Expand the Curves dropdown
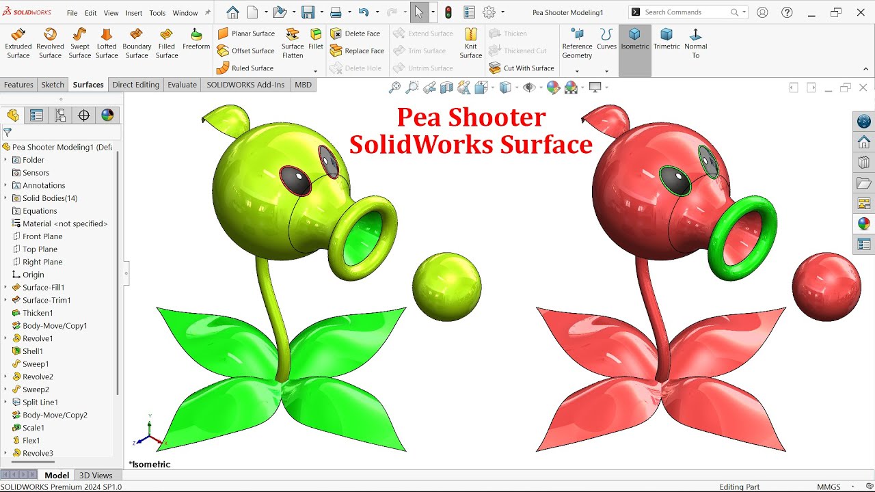875x492 pixels. (x=606, y=71)
